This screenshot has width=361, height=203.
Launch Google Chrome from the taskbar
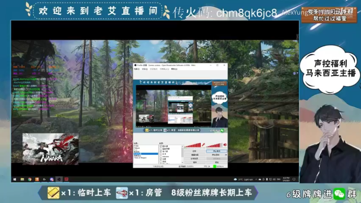tap(29, 179)
